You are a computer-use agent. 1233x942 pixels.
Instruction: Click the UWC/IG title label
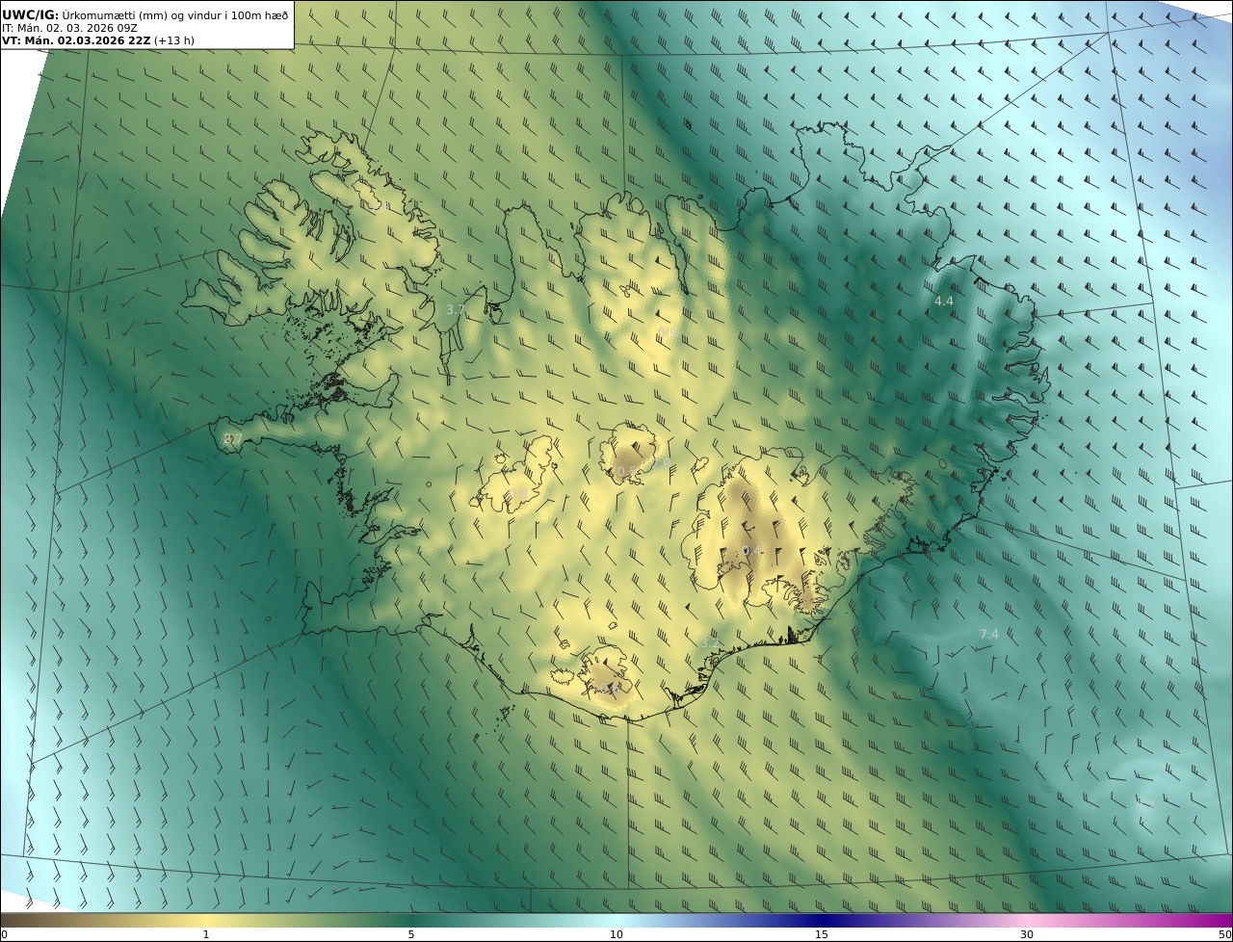pyautogui.click(x=31, y=14)
